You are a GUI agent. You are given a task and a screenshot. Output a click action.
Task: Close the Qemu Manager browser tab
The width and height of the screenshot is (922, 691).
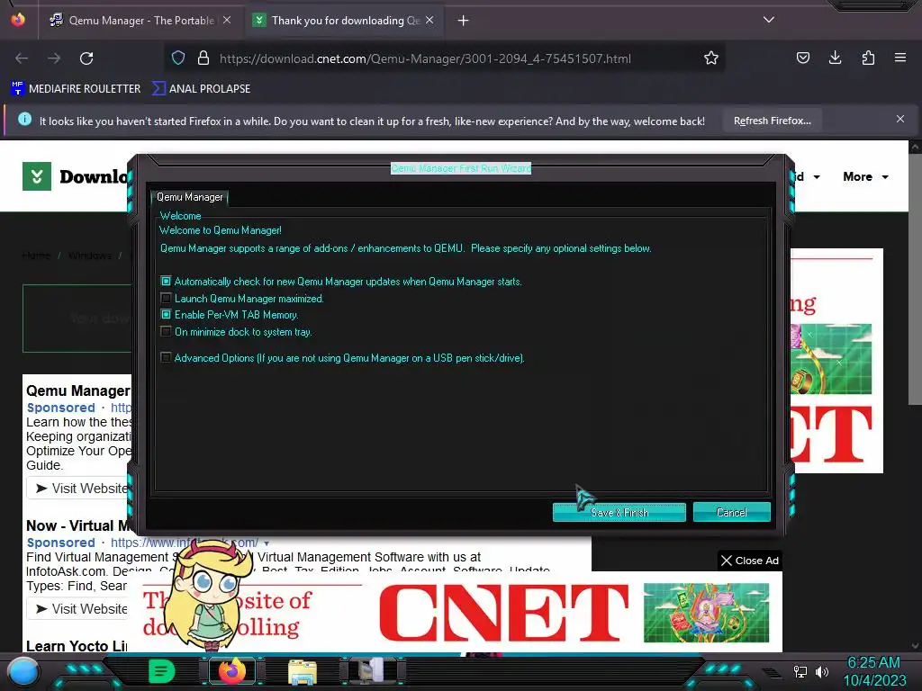click(227, 20)
